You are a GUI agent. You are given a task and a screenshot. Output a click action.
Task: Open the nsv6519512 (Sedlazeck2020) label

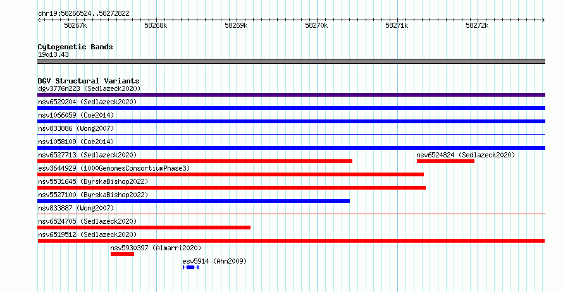point(87,234)
